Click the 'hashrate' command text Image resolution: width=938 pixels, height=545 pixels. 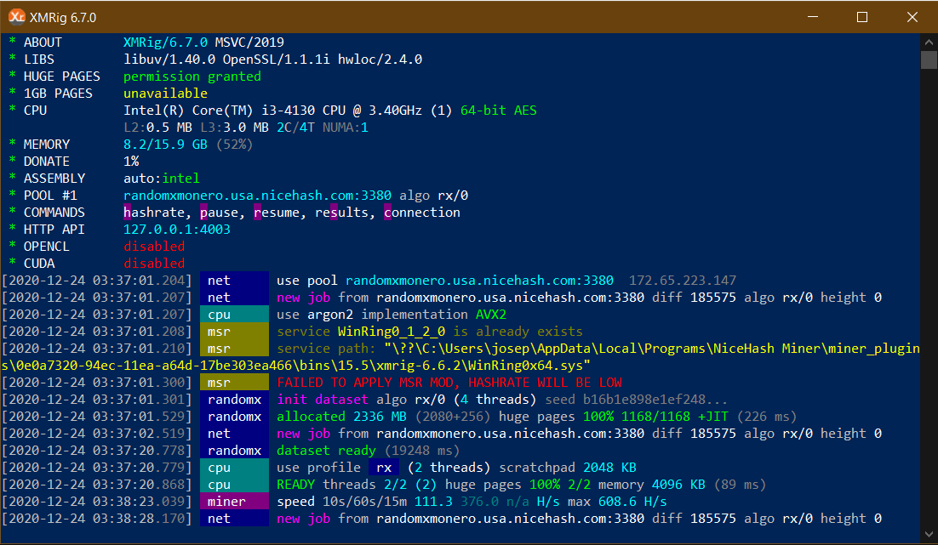154,213
